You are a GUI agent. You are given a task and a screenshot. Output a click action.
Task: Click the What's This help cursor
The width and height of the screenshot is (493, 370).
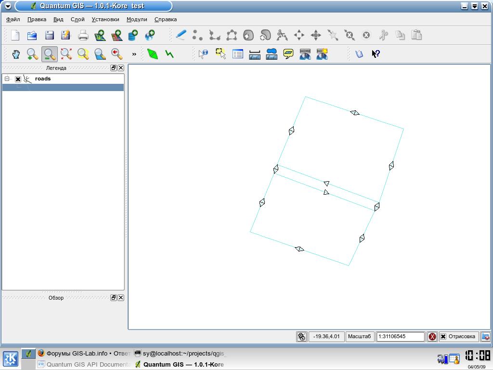click(x=376, y=54)
